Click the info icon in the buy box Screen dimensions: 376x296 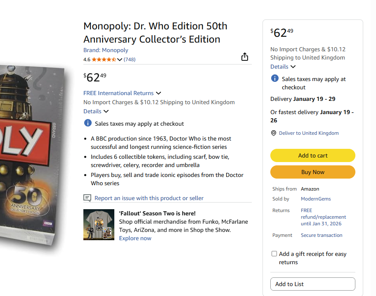point(274,79)
